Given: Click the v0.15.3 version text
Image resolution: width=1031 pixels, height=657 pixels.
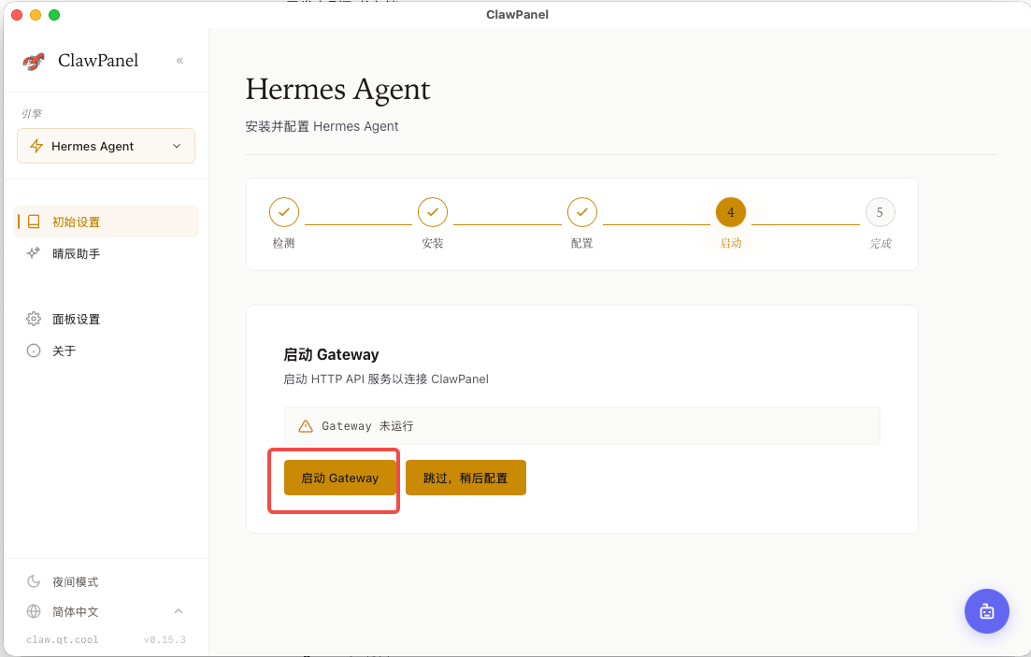Looking at the screenshot, I should 165,639.
